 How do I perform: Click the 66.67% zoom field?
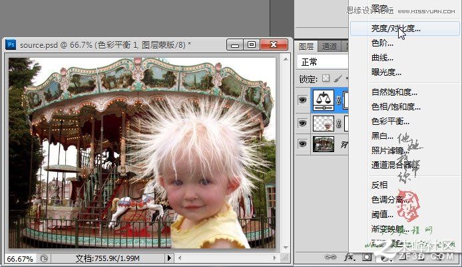tap(20, 259)
